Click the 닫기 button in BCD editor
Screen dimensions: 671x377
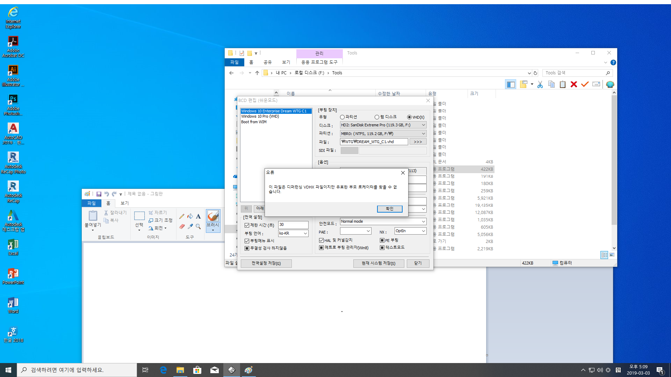418,264
